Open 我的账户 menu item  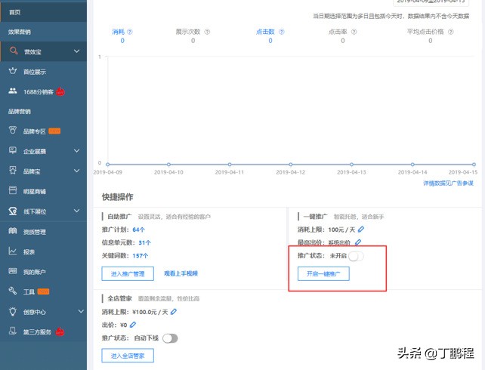[43, 272]
